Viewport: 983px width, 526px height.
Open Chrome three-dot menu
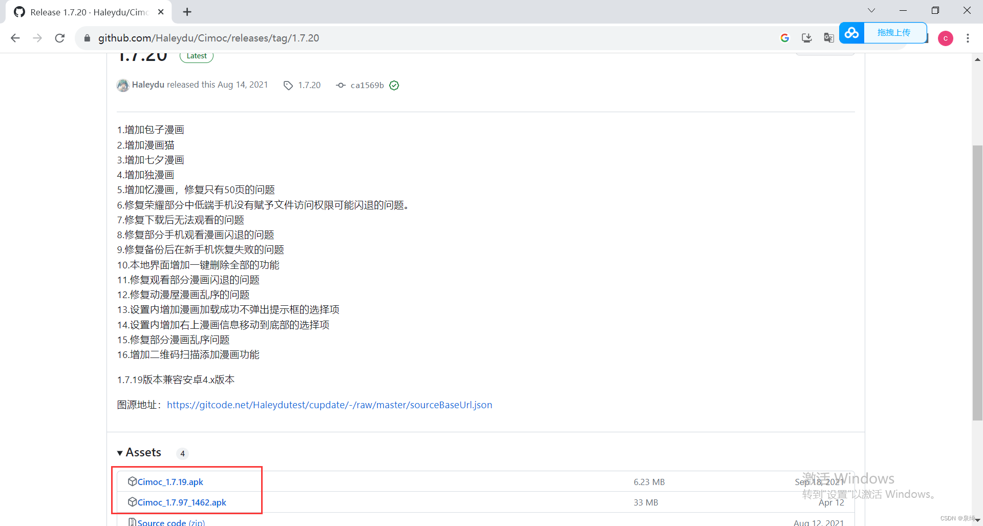[x=968, y=38]
